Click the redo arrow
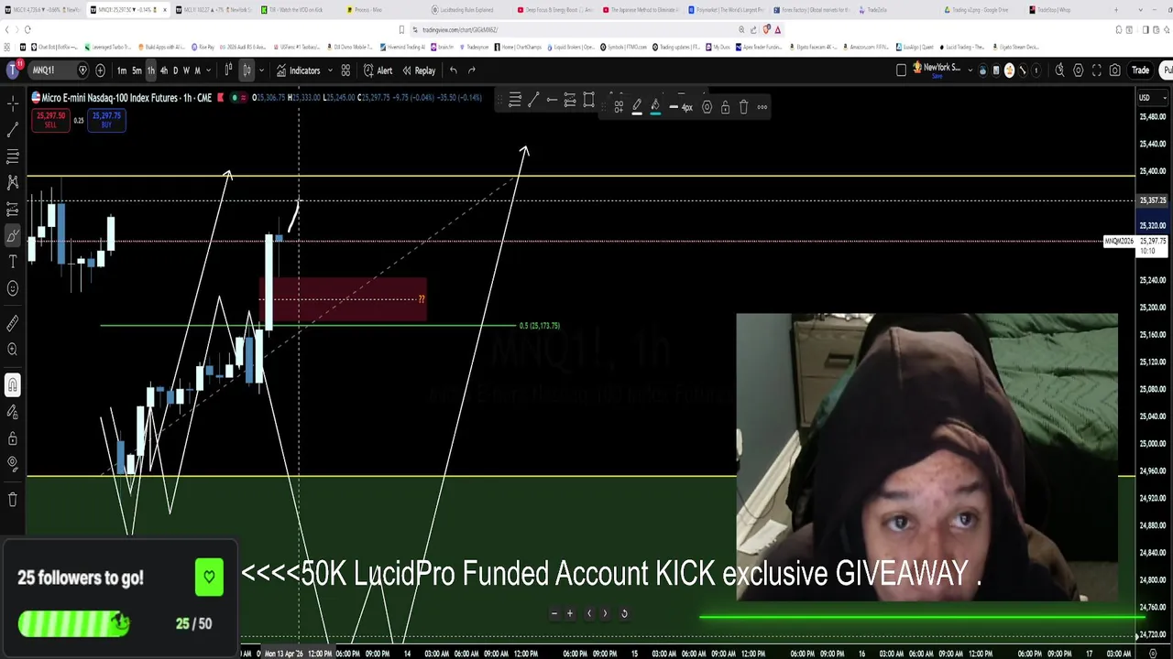The width and height of the screenshot is (1173, 659). 472,70
